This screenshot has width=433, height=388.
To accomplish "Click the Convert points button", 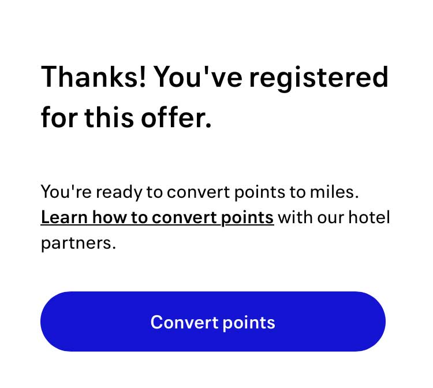I will [x=212, y=322].
